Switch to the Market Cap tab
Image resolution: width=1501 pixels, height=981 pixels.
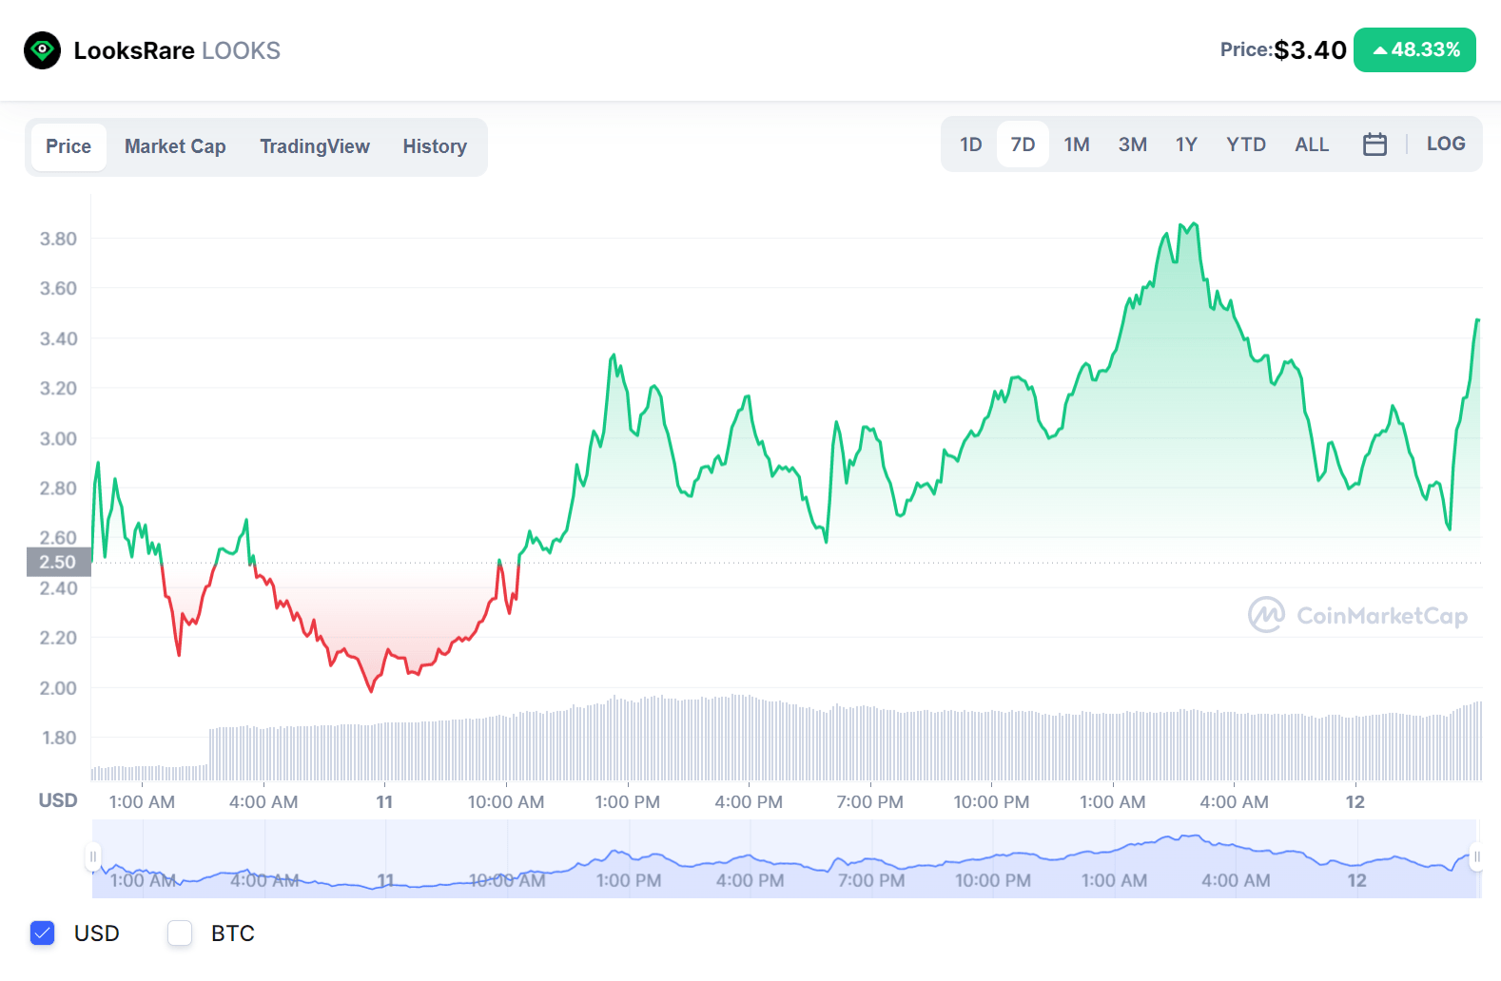175,146
